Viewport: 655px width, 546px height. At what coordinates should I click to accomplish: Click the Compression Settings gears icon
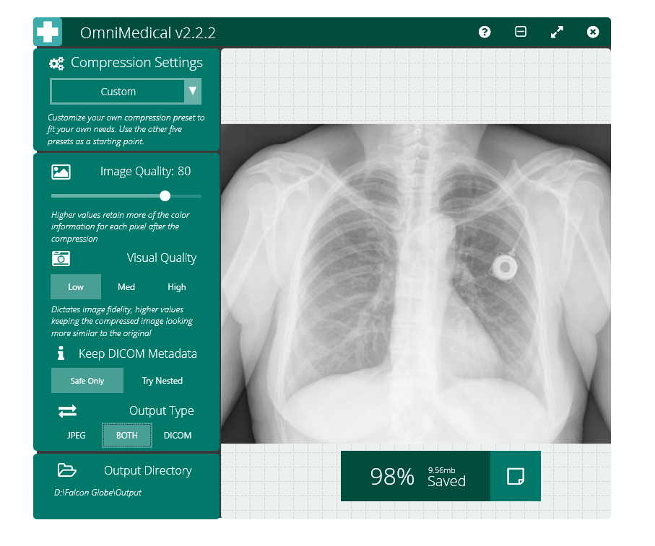pos(56,63)
